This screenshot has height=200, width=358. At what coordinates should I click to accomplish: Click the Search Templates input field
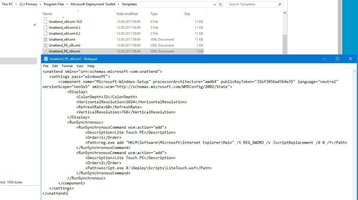point(252,4)
